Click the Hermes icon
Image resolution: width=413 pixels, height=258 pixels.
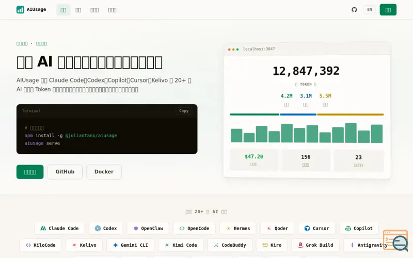(x=228, y=228)
